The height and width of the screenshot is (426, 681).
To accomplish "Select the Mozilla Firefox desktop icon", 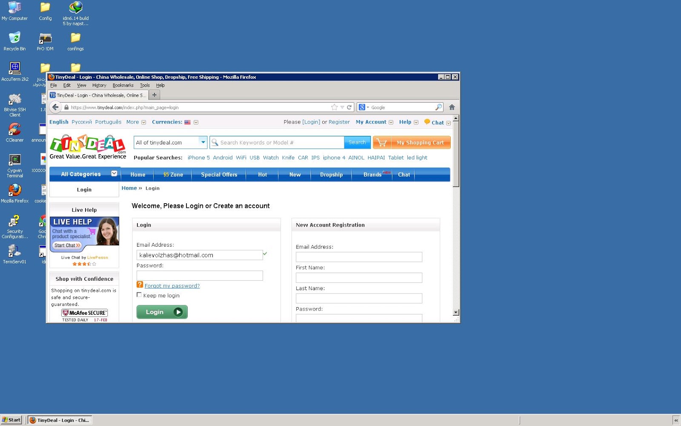I will point(14,193).
